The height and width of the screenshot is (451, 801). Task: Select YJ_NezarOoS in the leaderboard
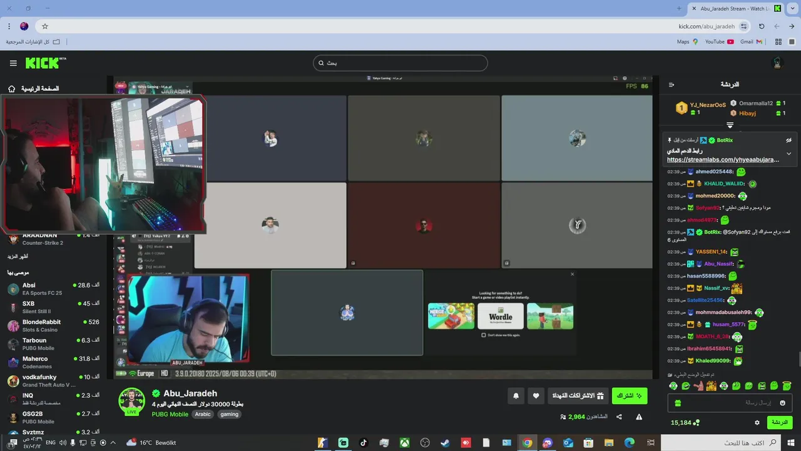coord(708,105)
